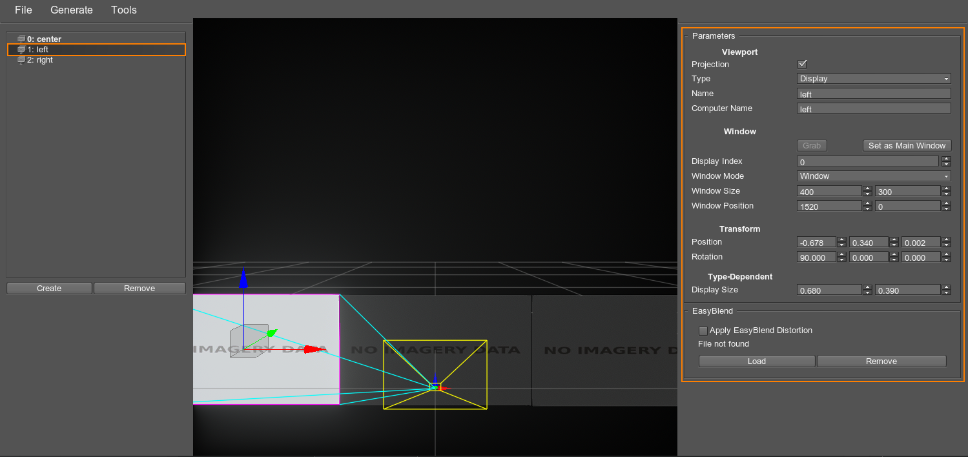Image resolution: width=968 pixels, height=457 pixels.
Task: Toggle the Projection checkbox
Action: (803, 64)
